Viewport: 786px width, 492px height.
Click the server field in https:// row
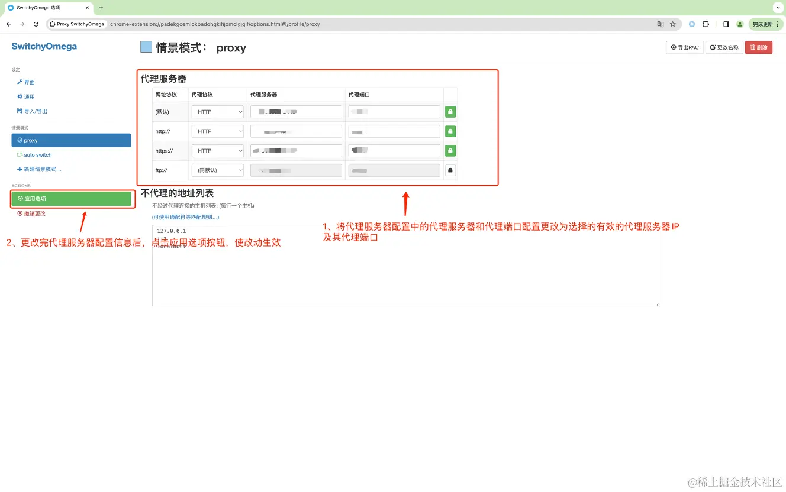(296, 151)
